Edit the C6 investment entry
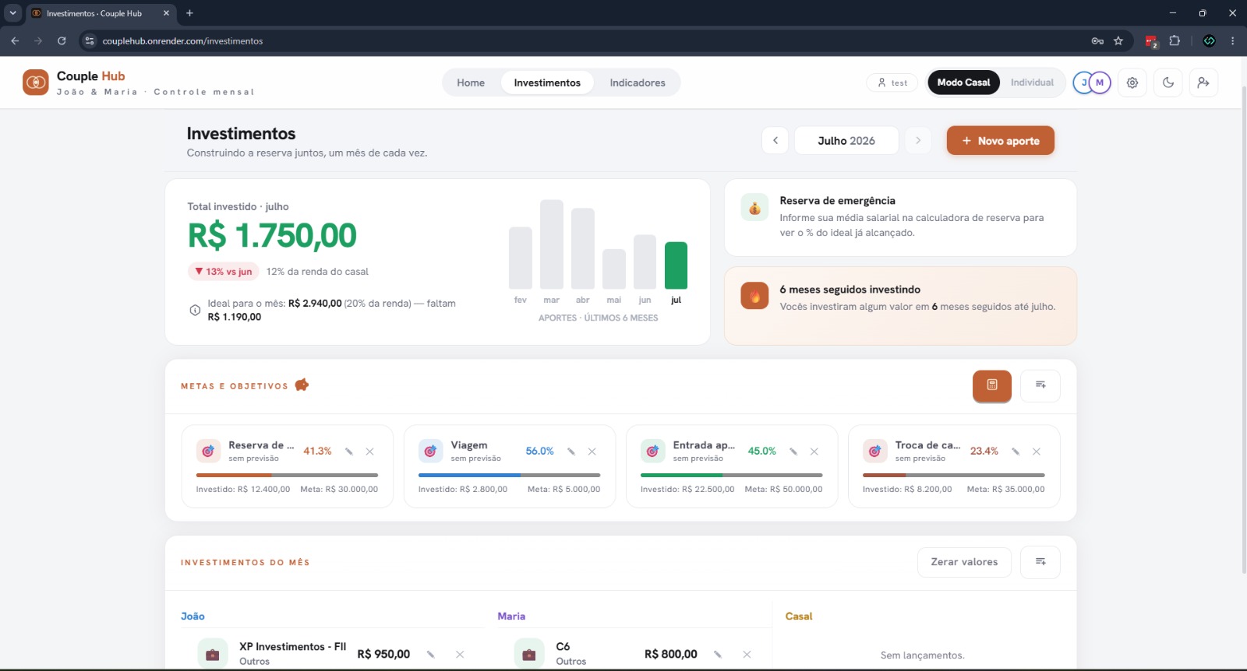This screenshot has width=1247, height=671. tap(718, 655)
